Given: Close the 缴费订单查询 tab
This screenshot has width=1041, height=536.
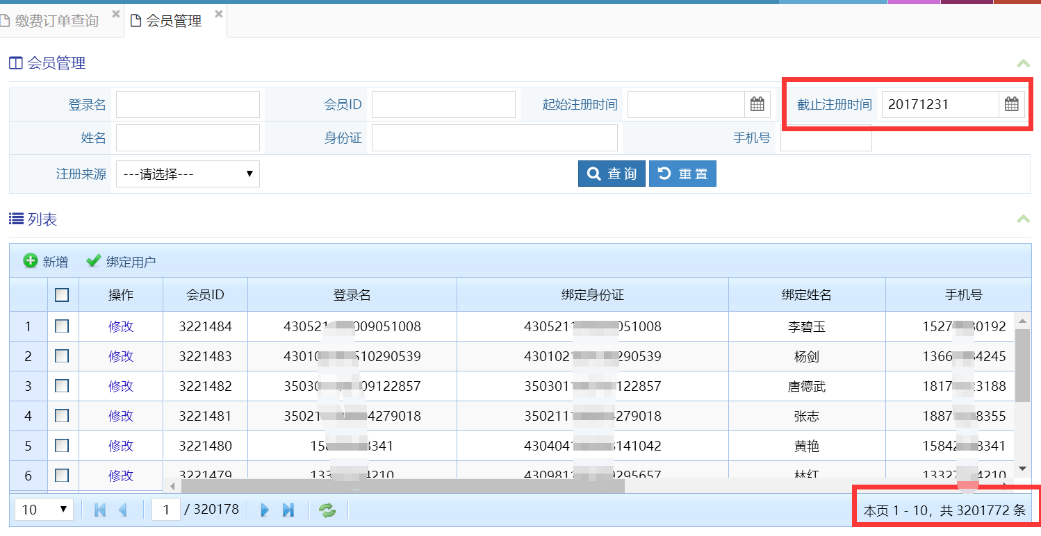Looking at the screenshot, I should 116,14.
